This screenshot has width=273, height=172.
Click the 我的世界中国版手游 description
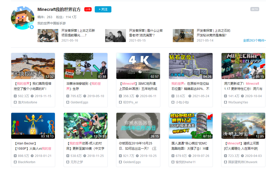pos(52,23)
